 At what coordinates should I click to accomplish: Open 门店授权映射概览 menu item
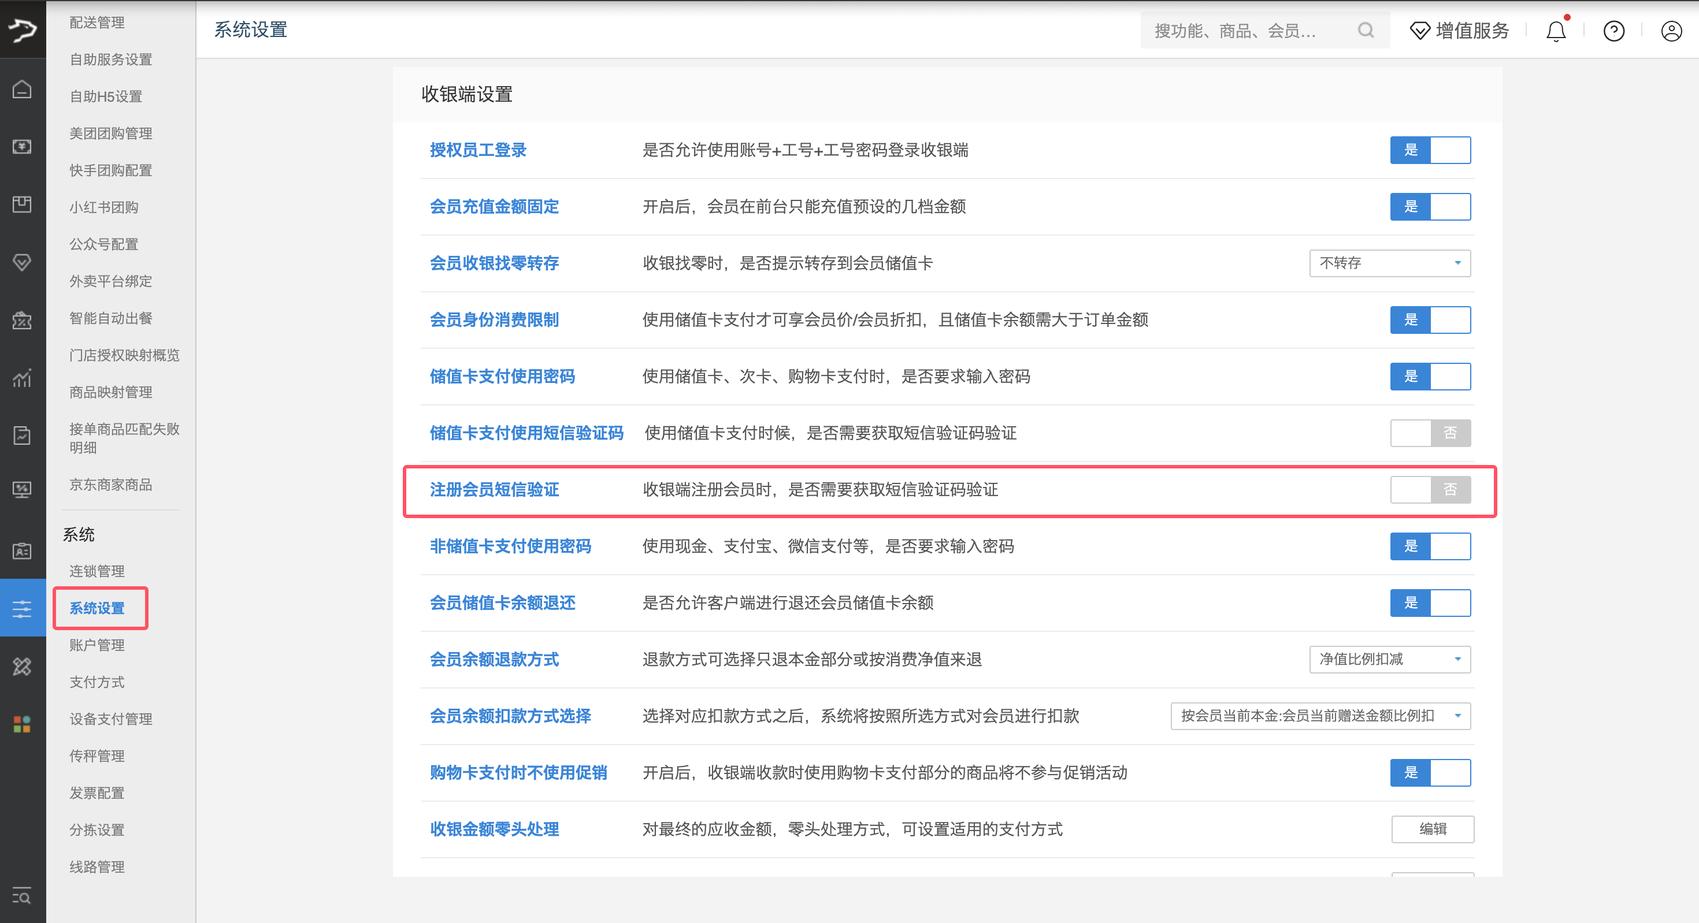pyautogui.click(x=125, y=355)
